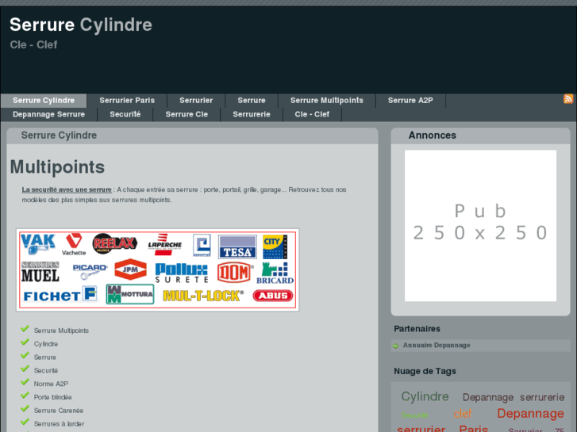Viewport: 577px width, 432px height.
Task: Click the Picard brand logo
Action: pyautogui.click(x=90, y=271)
